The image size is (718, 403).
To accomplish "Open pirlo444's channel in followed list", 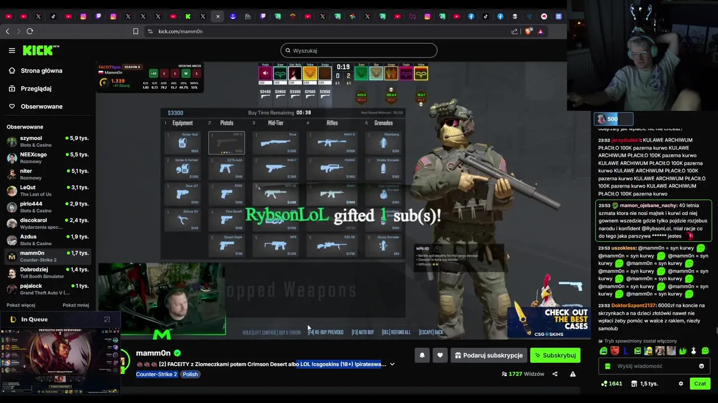I will (x=48, y=207).
